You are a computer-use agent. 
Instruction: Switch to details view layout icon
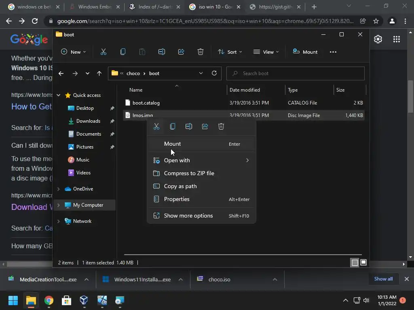(355, 262)
